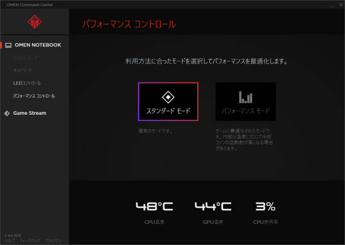Open LEDコントロール in the sidebar
Viewport: 345px width, 245px height.
click(27, 83)
